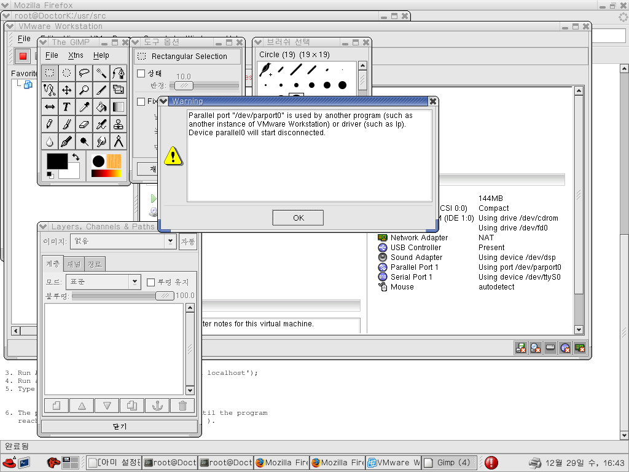The image size is (629, 472).
Task: Select the Flip tool with double arrow
Action: coord(50,107)
